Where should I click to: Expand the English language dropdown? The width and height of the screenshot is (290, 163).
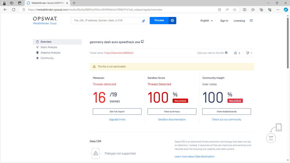tap(206, 21)
